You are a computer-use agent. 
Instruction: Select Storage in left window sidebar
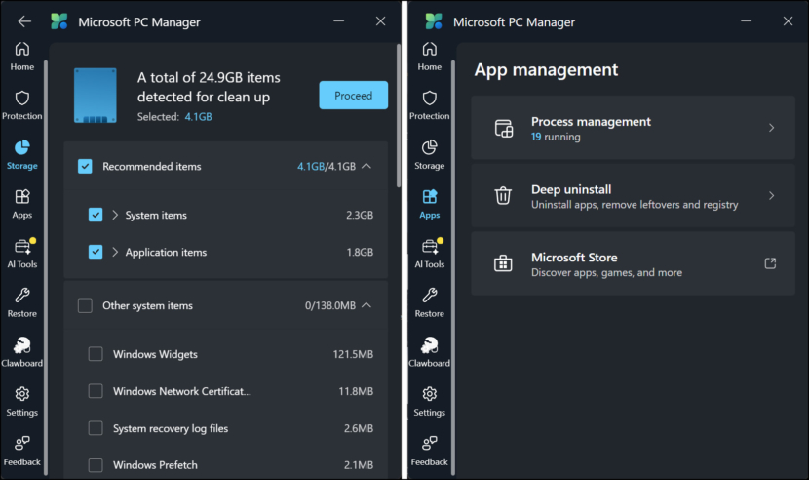pyautogui.click(x=22, y=155)
